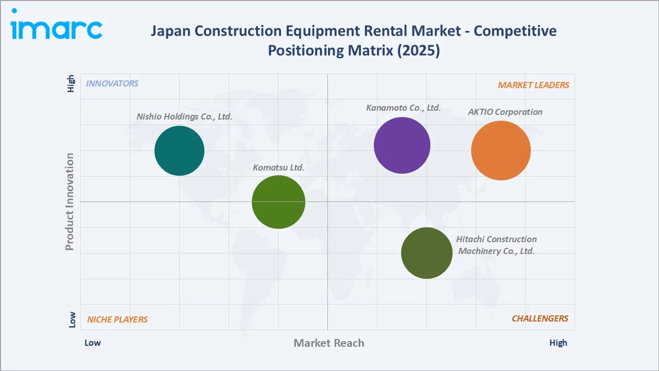Select the teal Nishio Holdings bubble

(180, 150)
